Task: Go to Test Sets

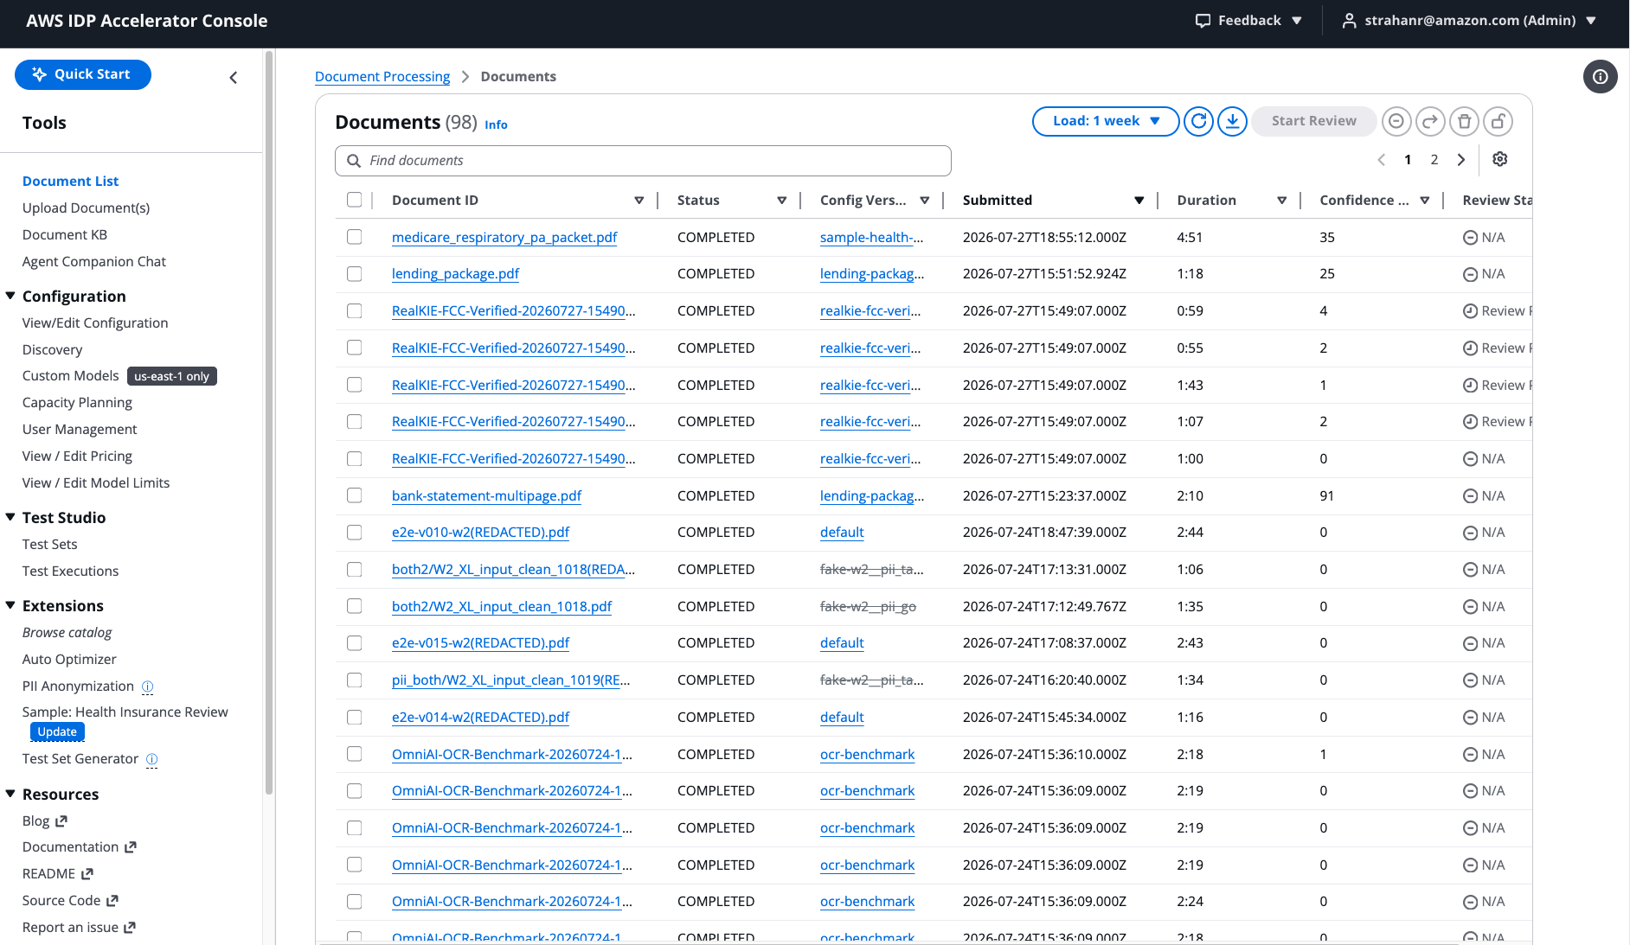Action: click(x=50, y=545)
